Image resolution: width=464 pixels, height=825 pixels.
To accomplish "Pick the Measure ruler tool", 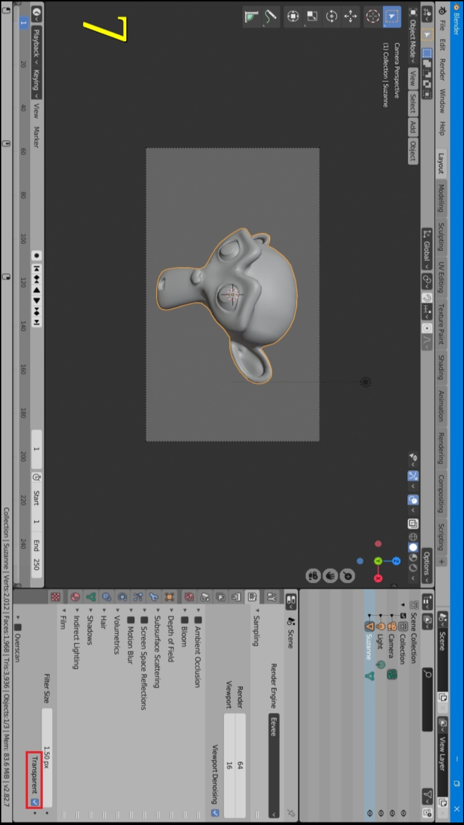I will point(251,17).
